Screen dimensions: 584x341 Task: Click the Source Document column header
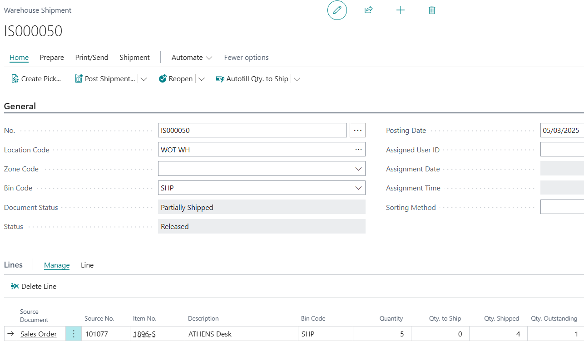[34, 315]
